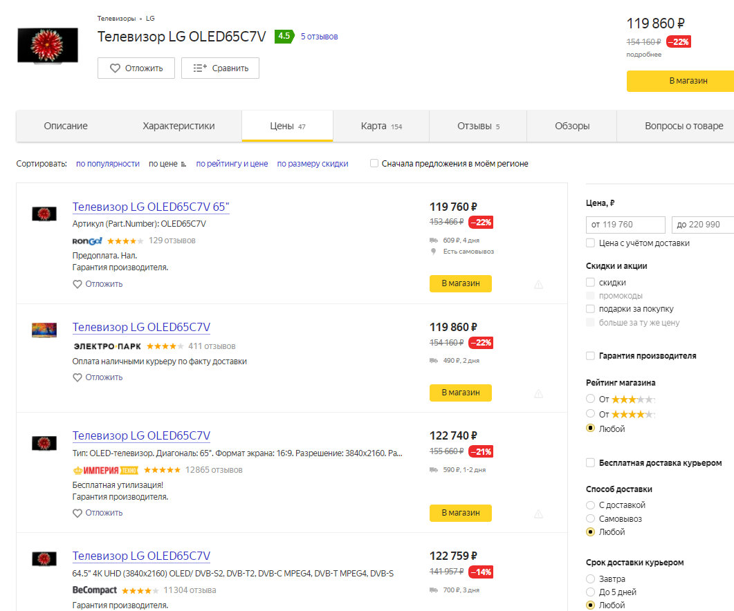Viewport: 734px width, 611px height.
Task: Open the Rongo store logo
Action: [x=87, y=241]
